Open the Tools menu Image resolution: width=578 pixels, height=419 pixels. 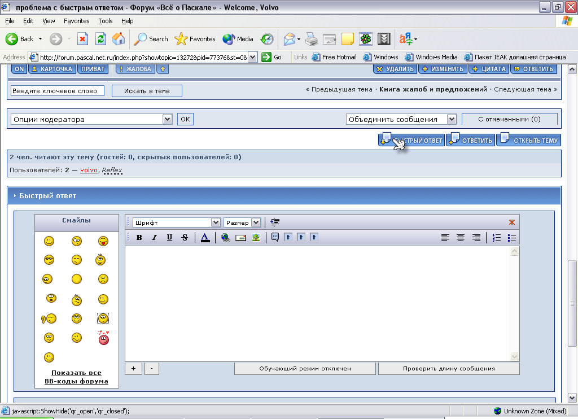[106, 21]
